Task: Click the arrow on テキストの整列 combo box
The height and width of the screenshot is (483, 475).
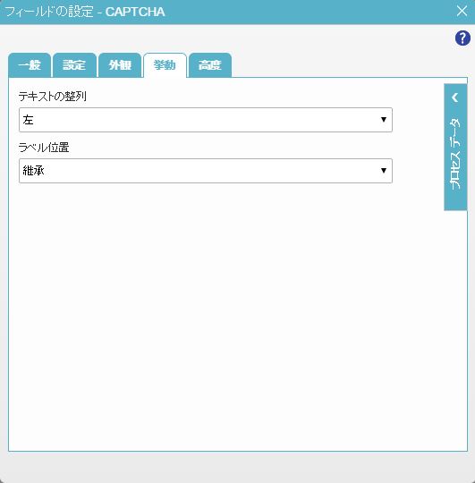Action: (383, 120)
